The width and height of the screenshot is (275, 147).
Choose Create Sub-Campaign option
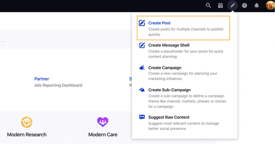[169, 90]
